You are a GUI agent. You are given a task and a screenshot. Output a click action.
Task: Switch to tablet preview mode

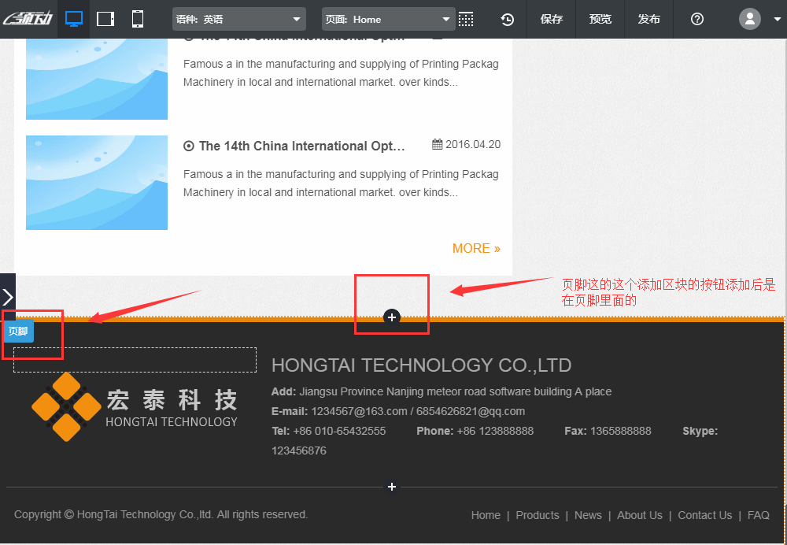click(105, 19)
